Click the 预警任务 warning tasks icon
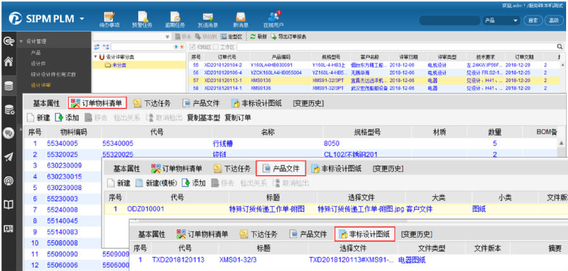 tap(143, 20)
